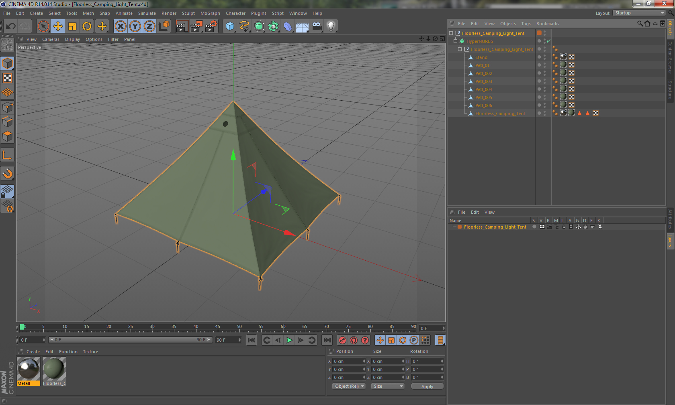This screenshot has width=675, height=405.
Task: Toggle the X axis lock
Action: click(120, 26)
